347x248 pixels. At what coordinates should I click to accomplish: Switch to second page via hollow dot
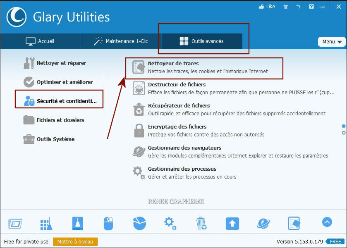(343, 133)
